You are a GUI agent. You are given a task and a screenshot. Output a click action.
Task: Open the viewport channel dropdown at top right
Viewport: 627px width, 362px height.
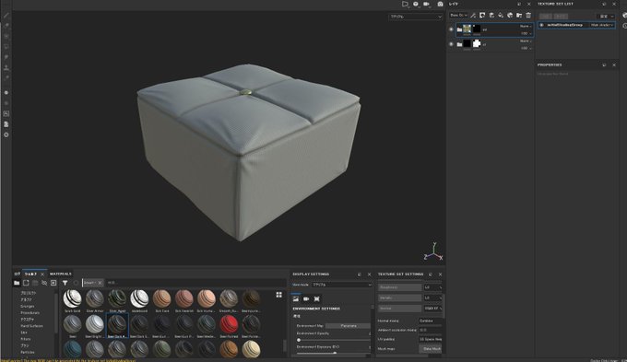[x=416, y=17]
